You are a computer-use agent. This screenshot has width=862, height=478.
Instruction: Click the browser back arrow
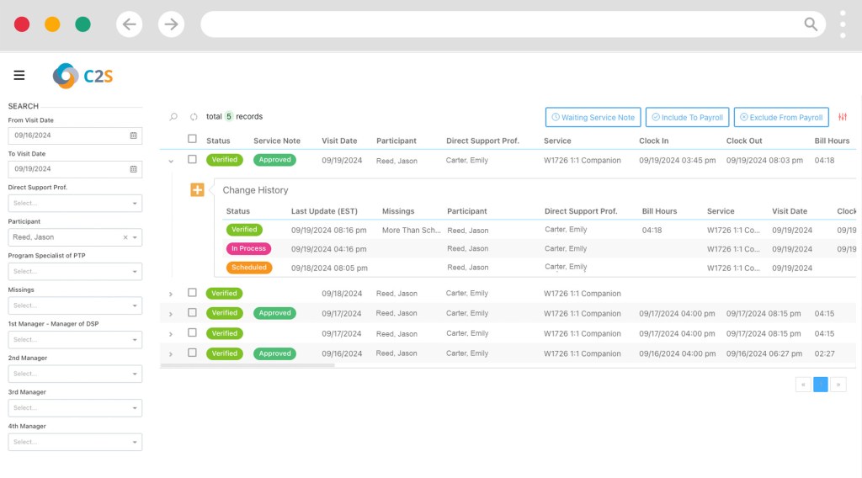pos(129,24)
